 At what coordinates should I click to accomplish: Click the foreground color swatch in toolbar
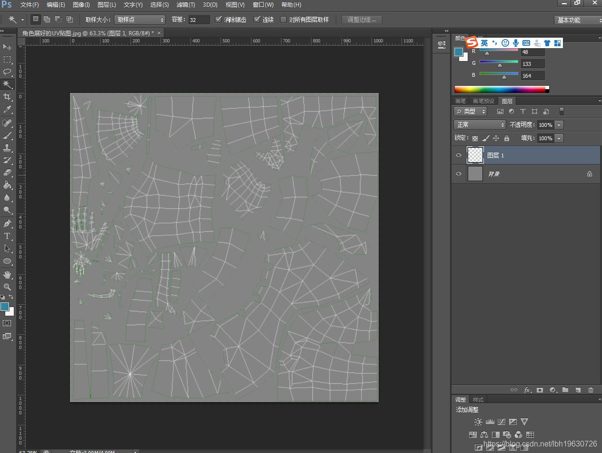pyautogui.click(x=5, y=307)
